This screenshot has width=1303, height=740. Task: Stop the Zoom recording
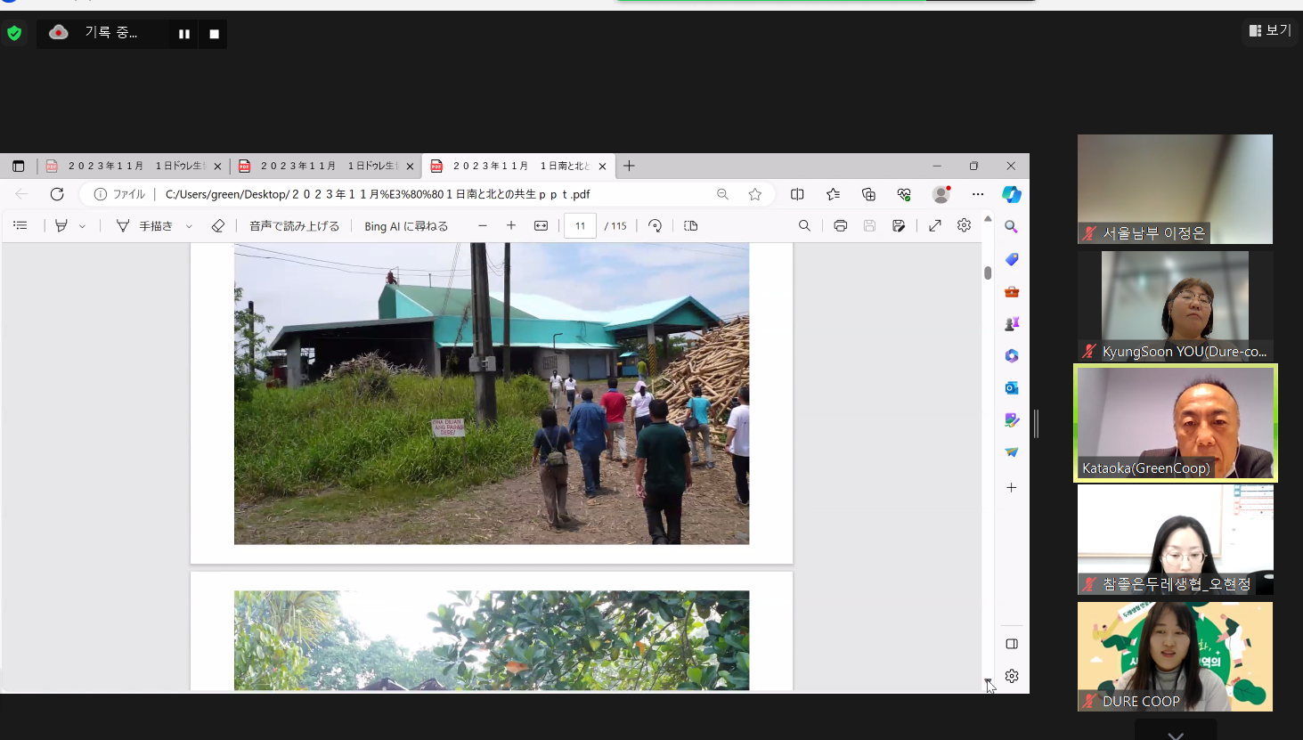pos(214,34)
